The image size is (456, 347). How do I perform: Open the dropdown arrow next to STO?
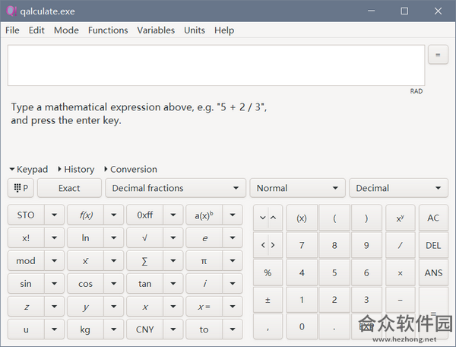54,215
